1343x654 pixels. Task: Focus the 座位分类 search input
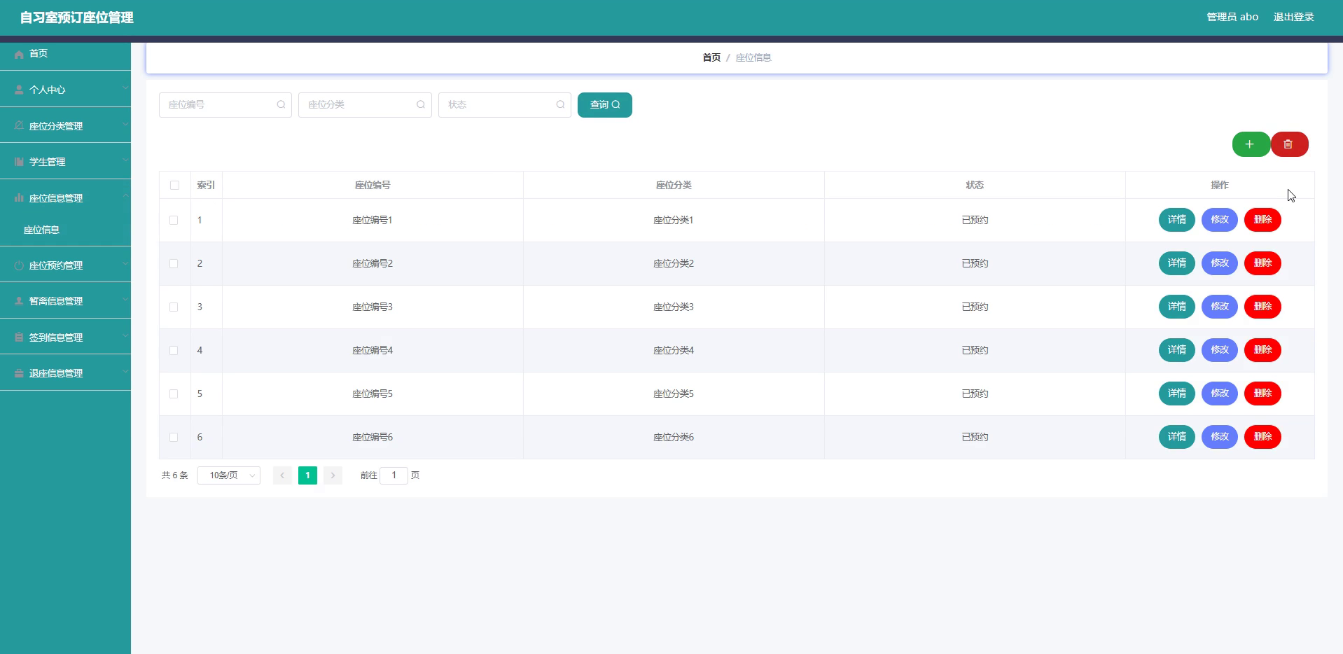click(x=365, y=105)
